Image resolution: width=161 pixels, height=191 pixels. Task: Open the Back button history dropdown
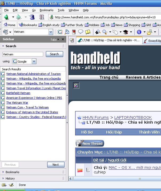[x=13, y=17]
